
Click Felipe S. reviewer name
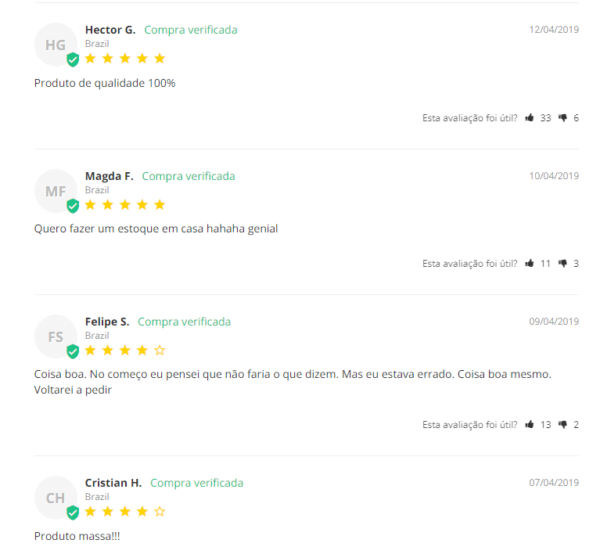pyautogui.click(x=107, y=322)
